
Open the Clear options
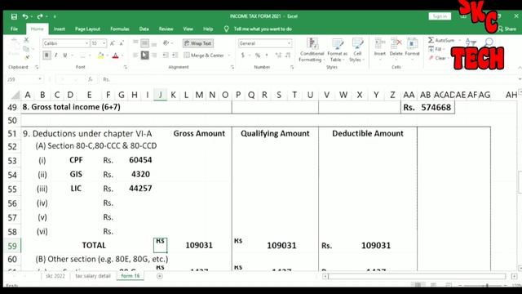click(438, 58)
